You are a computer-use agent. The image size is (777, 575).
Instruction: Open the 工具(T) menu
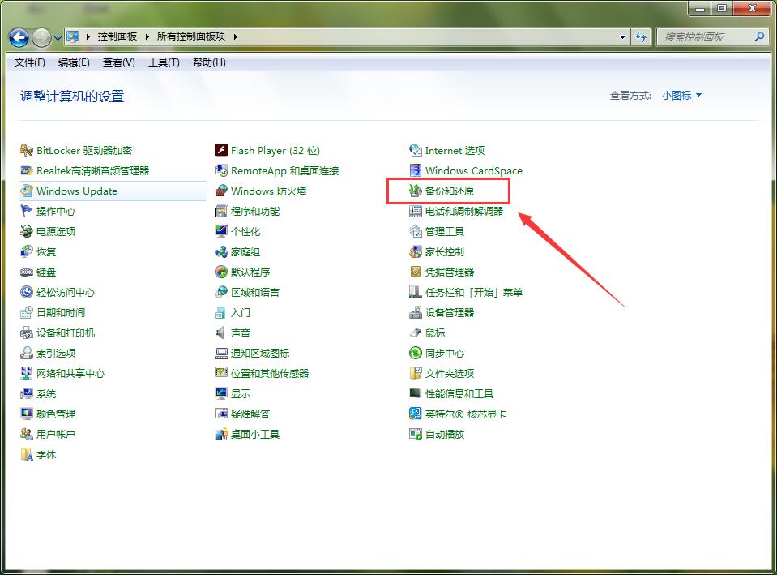click(x=164, y=62)
